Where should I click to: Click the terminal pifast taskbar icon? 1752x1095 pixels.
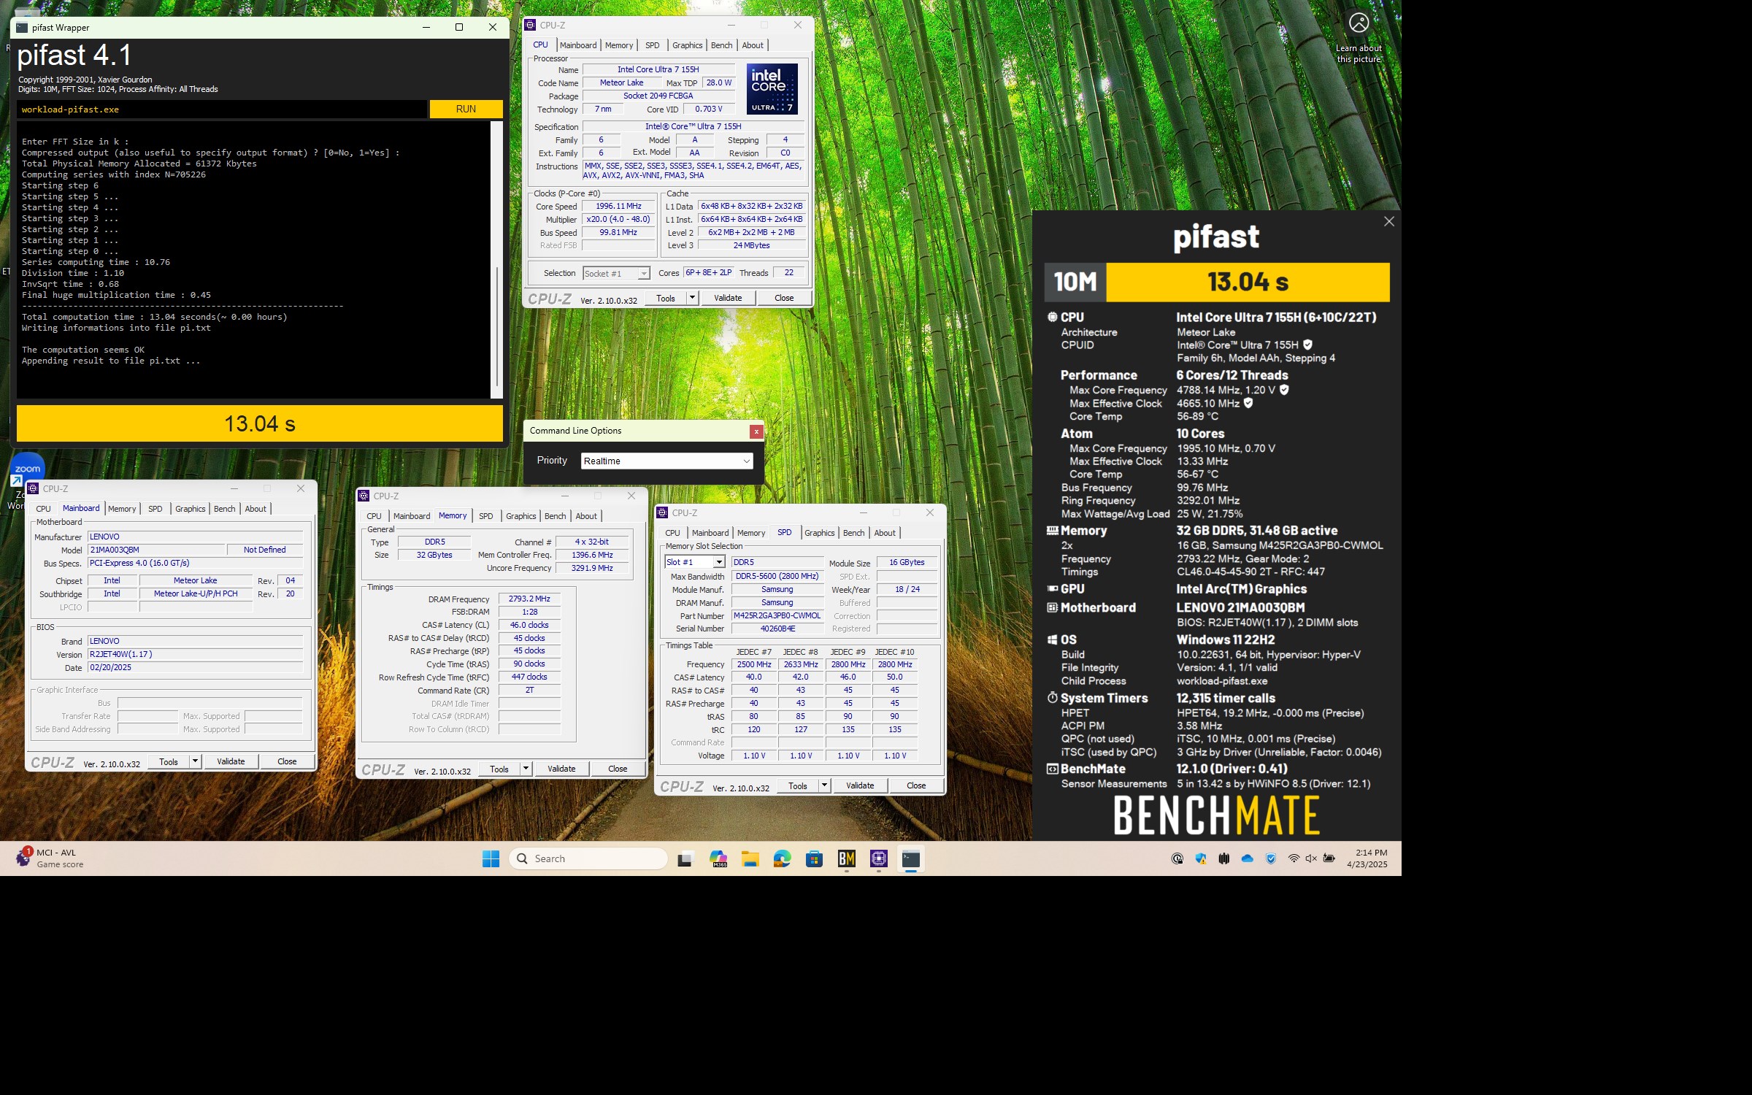coord(911,858)
